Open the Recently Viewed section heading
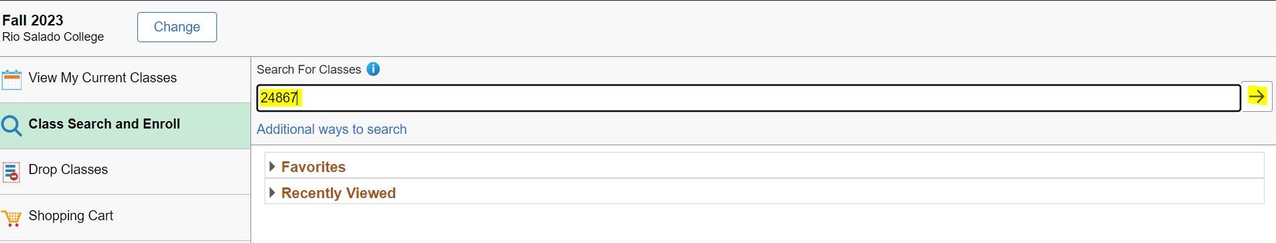Screen dimensions: 1276x243 pos(338,193)
